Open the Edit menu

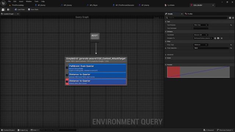[x=15, y=1]
